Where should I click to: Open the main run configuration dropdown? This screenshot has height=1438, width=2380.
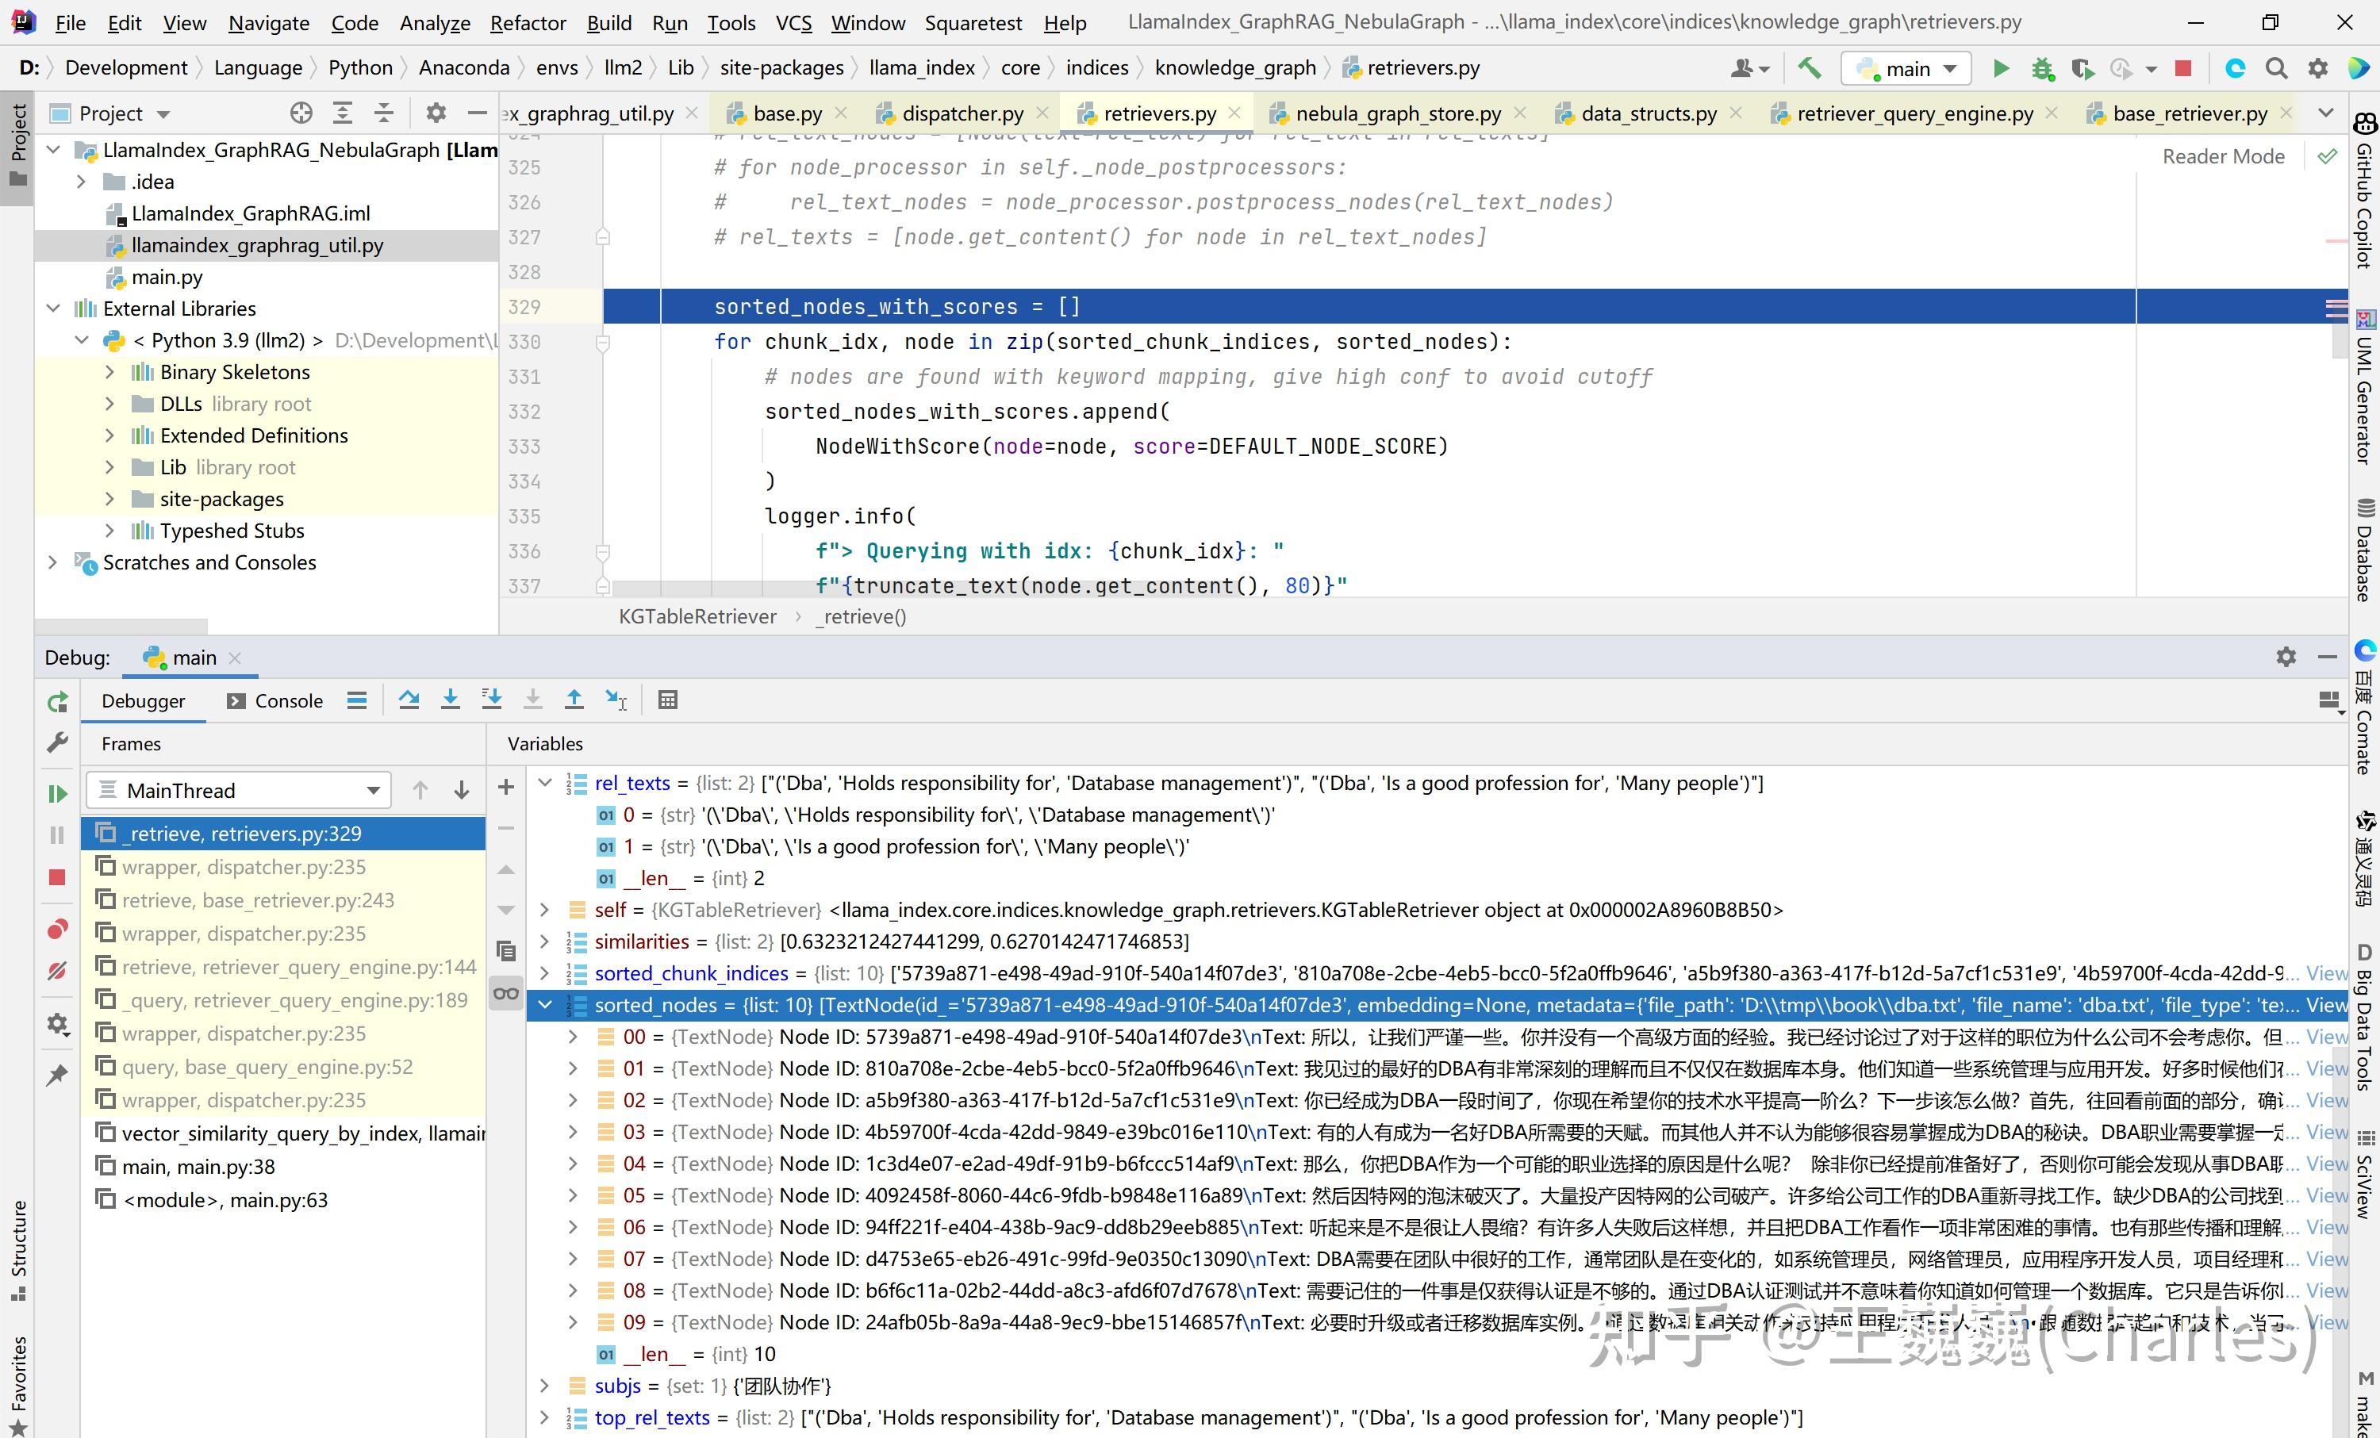[1906, 68]
